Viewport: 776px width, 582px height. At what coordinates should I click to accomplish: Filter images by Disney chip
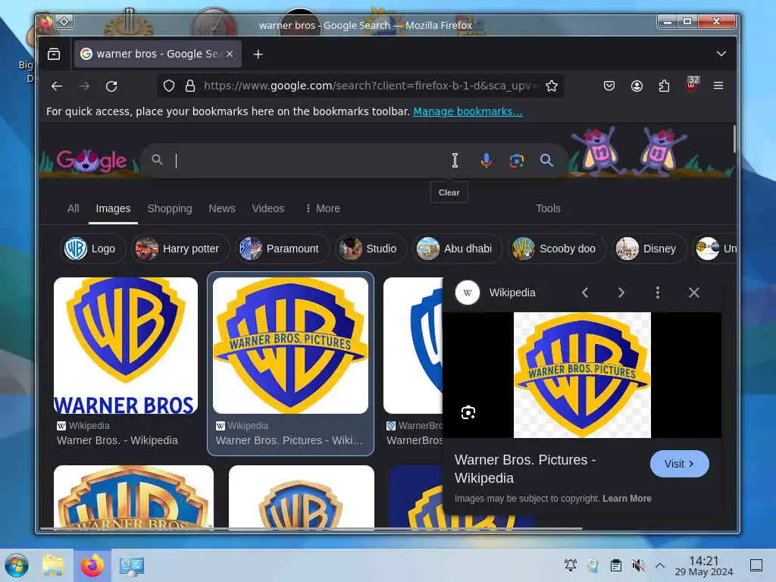pos(649,249)
